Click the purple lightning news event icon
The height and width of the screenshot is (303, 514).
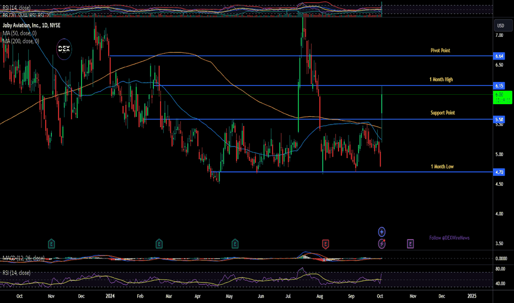[x=382, y=244]
